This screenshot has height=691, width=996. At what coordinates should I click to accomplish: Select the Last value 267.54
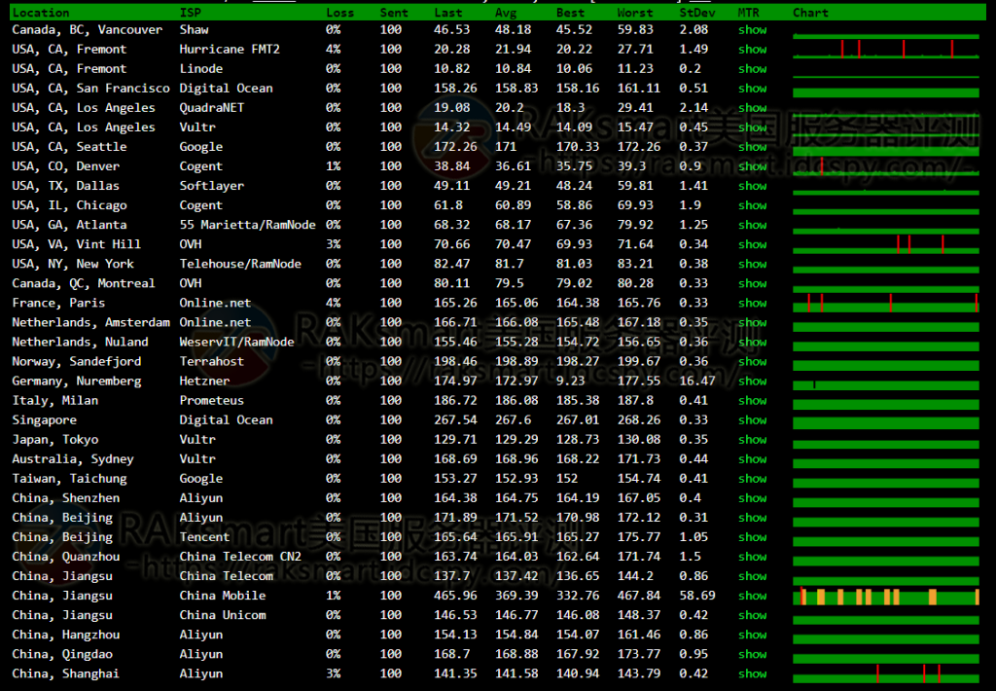(x=455, y=419)
